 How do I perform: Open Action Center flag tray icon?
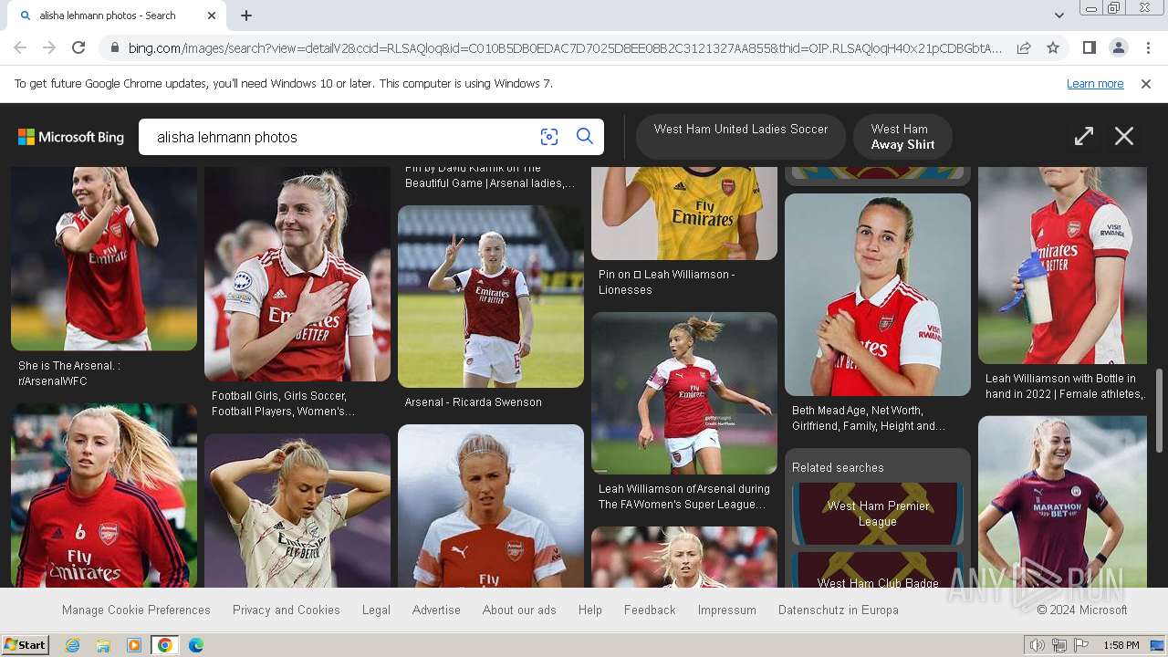click(1081, 645)
